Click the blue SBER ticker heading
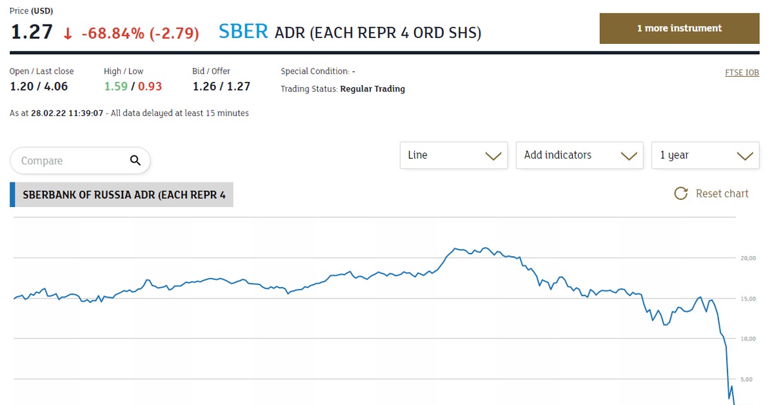 [243, 32]
